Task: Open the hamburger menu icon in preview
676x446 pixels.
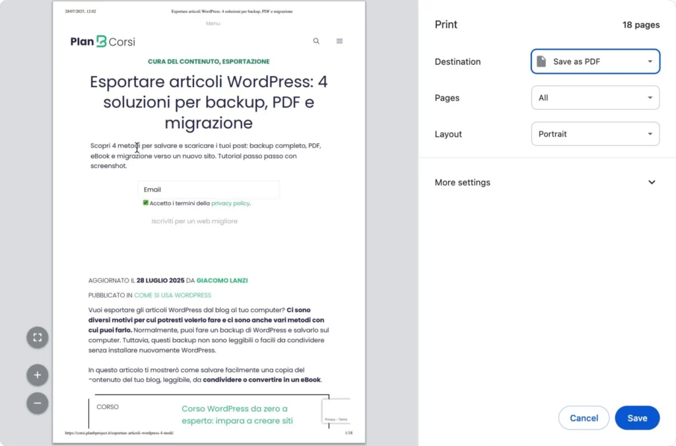Action: point(340,41)
